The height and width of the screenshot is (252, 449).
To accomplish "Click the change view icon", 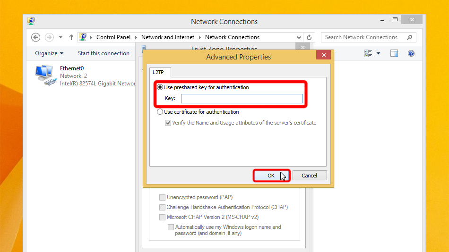I will tap(368, 53).
